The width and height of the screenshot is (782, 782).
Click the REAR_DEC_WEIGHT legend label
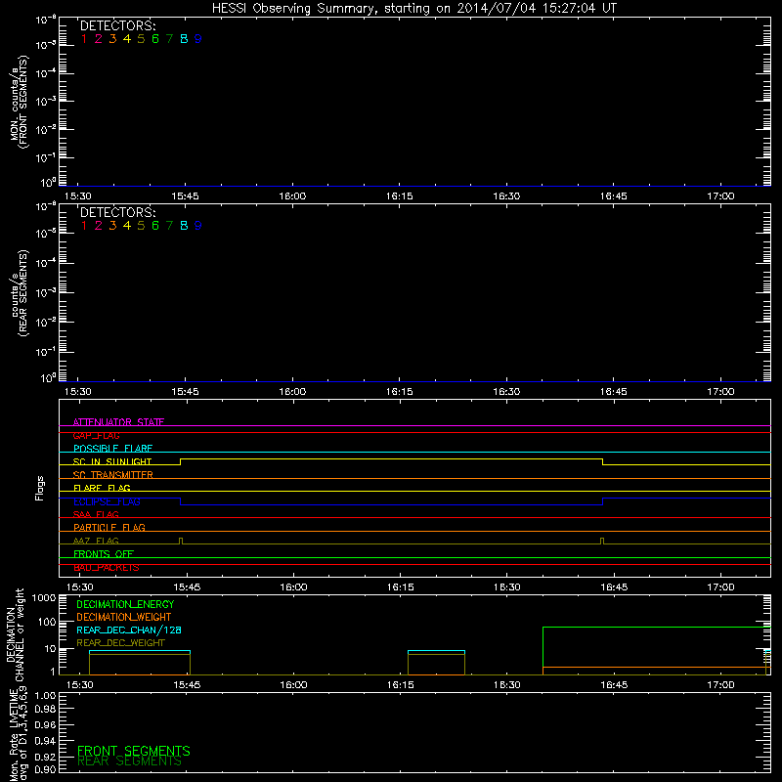click(x=120, y=643)
